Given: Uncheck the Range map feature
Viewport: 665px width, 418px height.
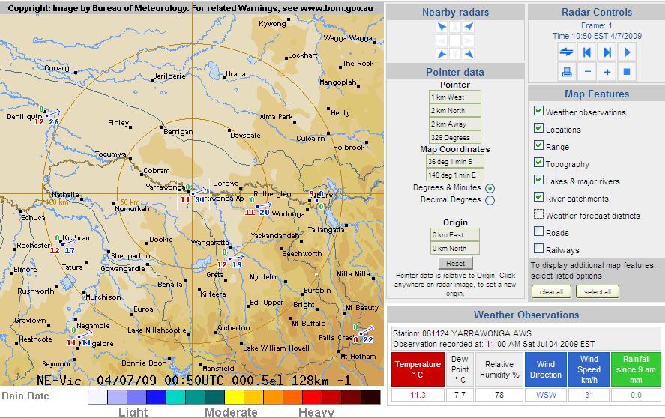Looking at the screenshot, I should point(538,145).
